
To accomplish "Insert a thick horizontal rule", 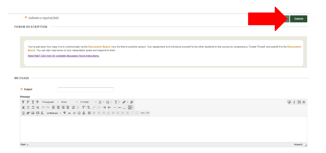I will pyautogui.click(x=119, y=107).
